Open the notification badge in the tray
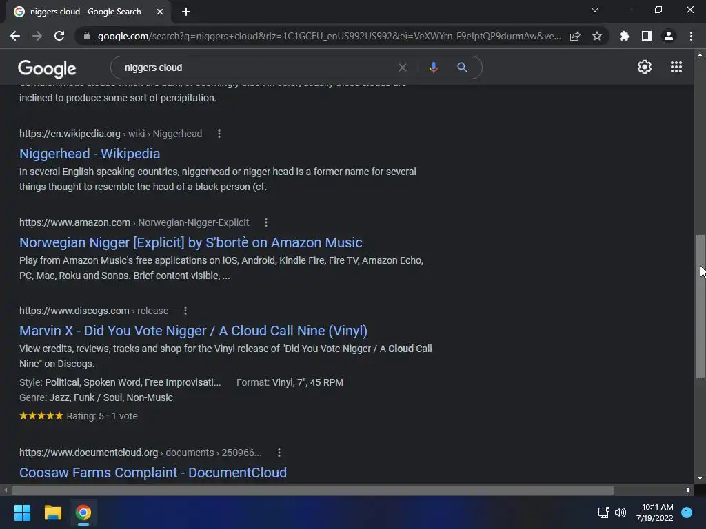Image resolution: width=706 pixels, height=529 pixels. click(687, 512)
